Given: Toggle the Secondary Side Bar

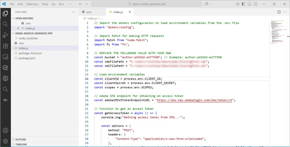Looking at the screenshot, I should pos(256,4).
